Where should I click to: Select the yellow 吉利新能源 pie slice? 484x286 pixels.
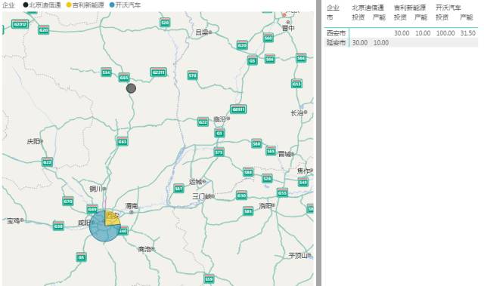(x=113, y=219)
